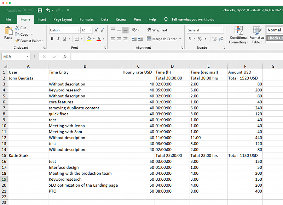Open Font group dialog launcher

[105, 48]
